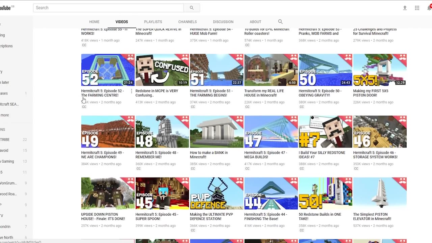Image resolution: width=432 pixels, height=243 pixels.
Task: Click title Hermitcraft 5: Episode 51 - THE FARMING BEGINS
Action: click(211, 93)
